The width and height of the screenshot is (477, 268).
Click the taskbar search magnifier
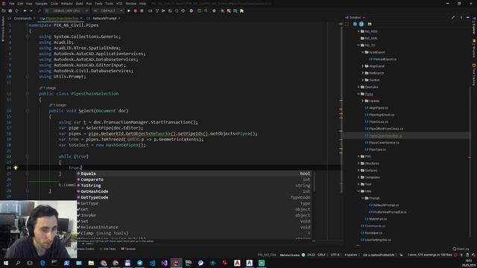click(18, 263)
